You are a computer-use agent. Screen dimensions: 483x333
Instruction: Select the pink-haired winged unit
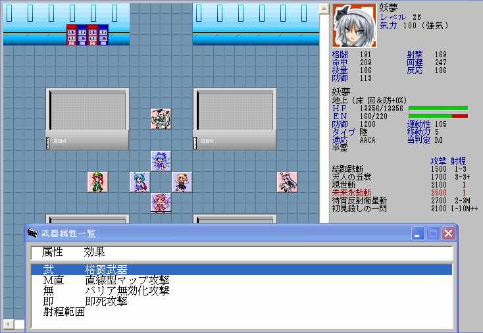pos(161,203)
